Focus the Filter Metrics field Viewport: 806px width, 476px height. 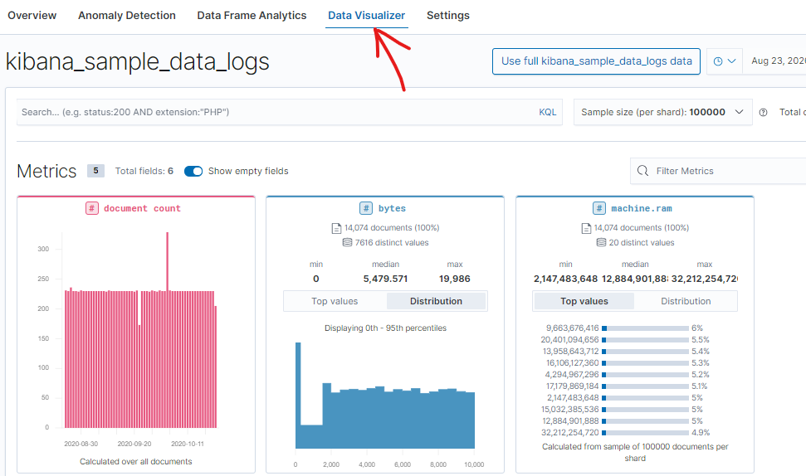coord(720,171)
